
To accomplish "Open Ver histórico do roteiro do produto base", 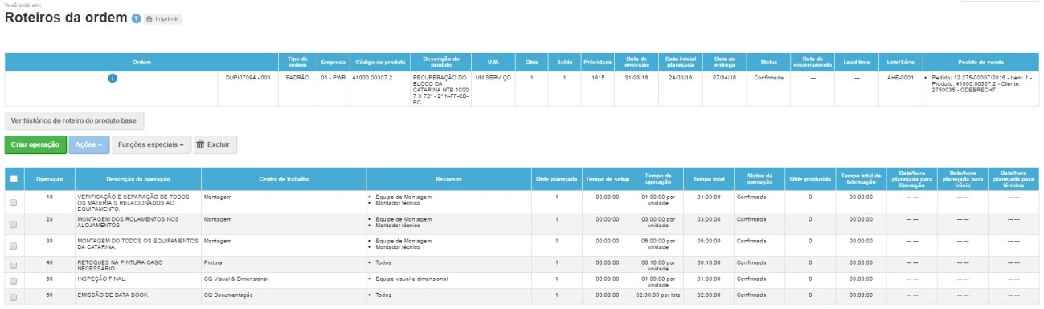I will tap(74, 121).
